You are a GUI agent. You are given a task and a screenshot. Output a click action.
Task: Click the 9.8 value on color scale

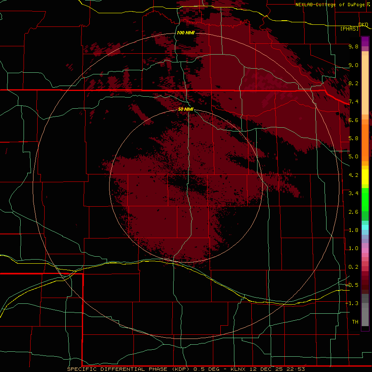(353, 46)
